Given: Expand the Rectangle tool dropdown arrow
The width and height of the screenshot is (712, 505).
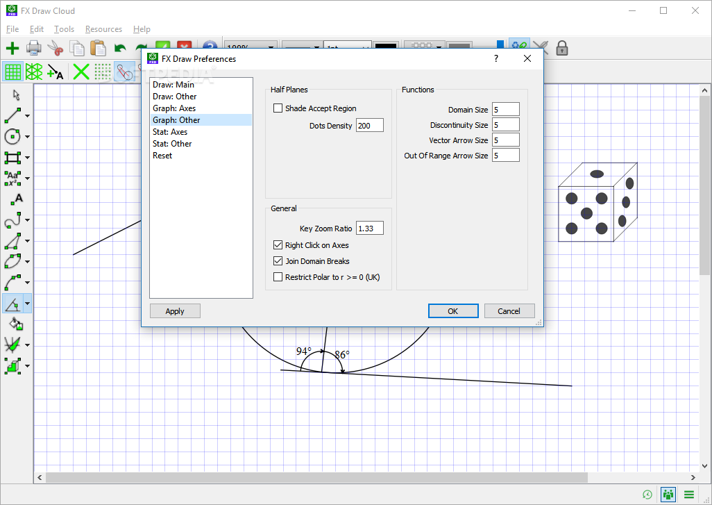Looking at the screenshot, I should [27, 158].
